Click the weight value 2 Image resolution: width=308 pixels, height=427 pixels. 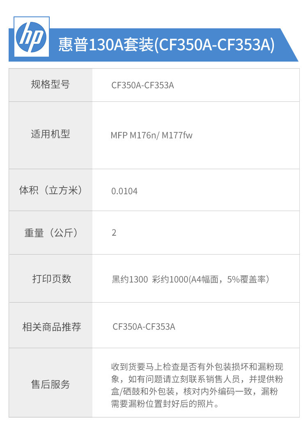[114, 233]
